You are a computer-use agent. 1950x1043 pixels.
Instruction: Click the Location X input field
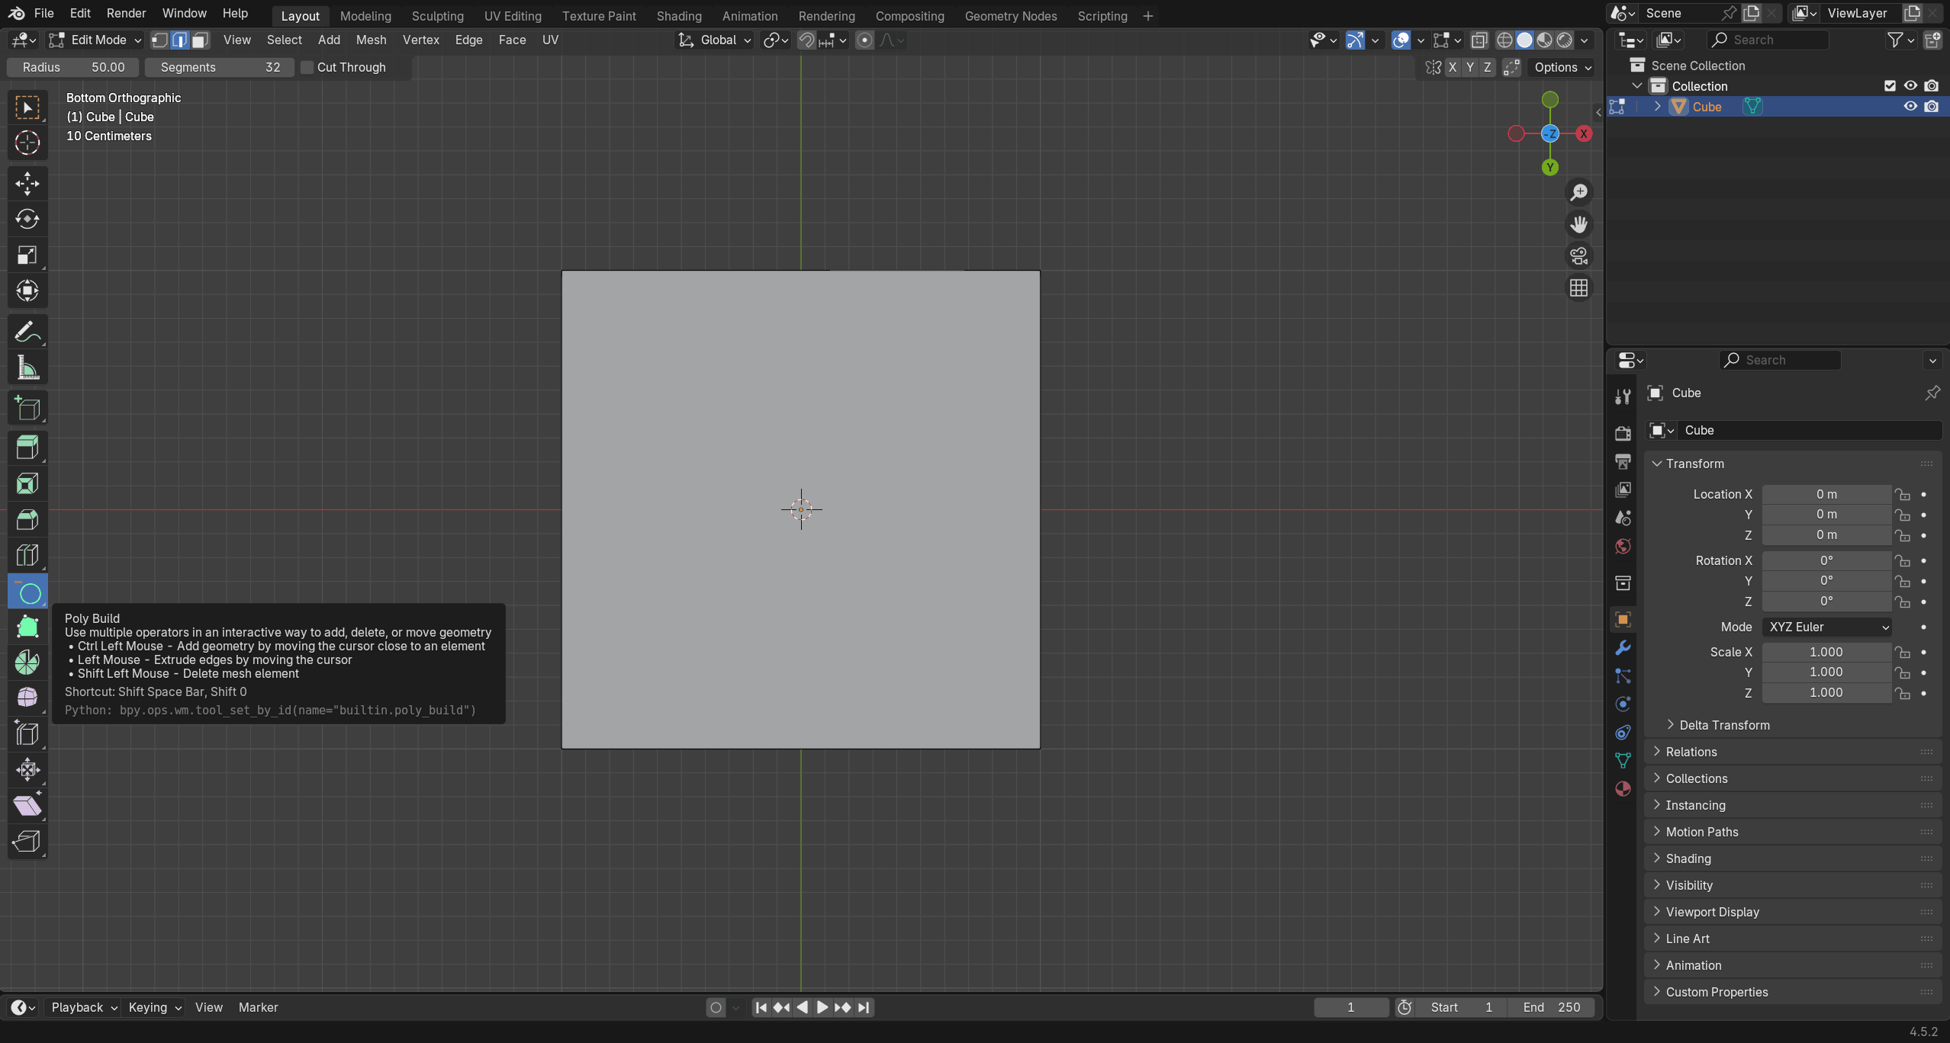click(x=1826, y=494)
